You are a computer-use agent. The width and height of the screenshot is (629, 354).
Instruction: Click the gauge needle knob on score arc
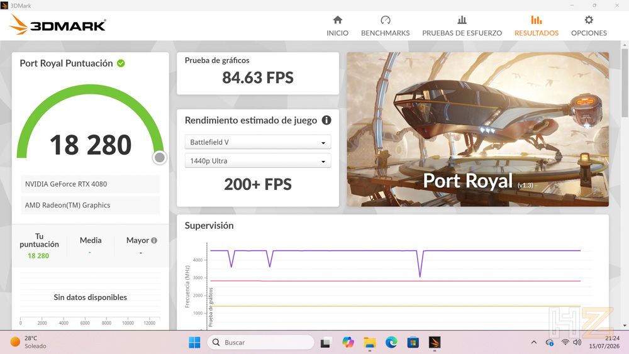point(160,158)
